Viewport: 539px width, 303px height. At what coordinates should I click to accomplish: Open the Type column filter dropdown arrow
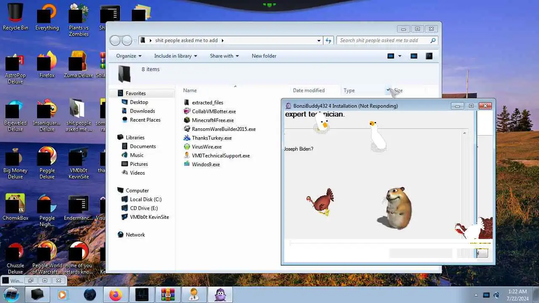[388, 90]
